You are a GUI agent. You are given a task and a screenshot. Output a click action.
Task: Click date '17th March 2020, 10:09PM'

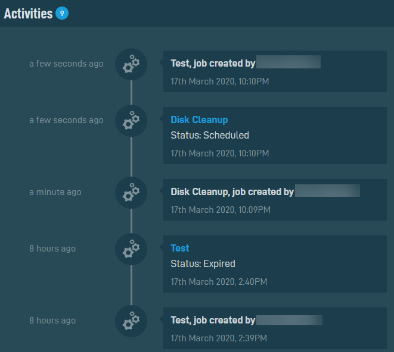pyautogui.click(x=221, y=210)
